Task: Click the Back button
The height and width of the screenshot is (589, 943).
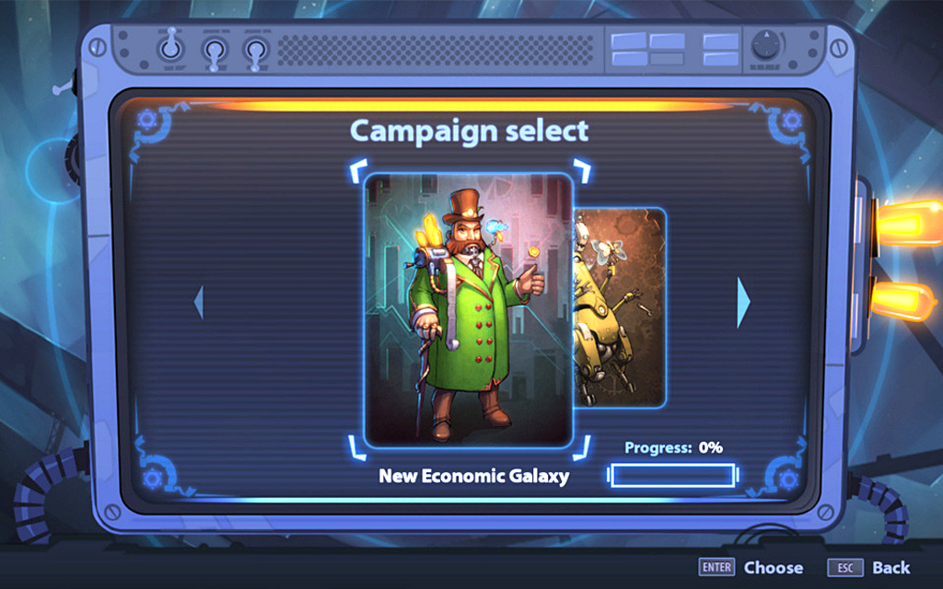Action: (x=891, y=568)
